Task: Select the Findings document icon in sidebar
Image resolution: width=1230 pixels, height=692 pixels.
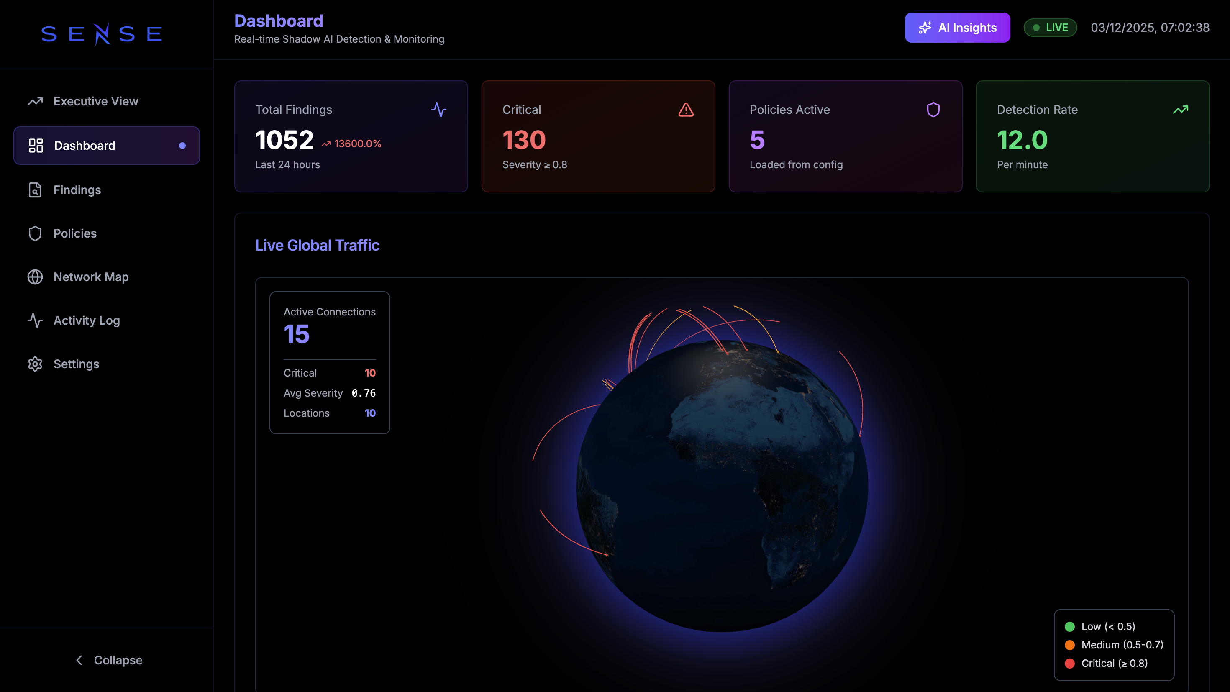Action: pyautogui.click(x=35, y=190)
